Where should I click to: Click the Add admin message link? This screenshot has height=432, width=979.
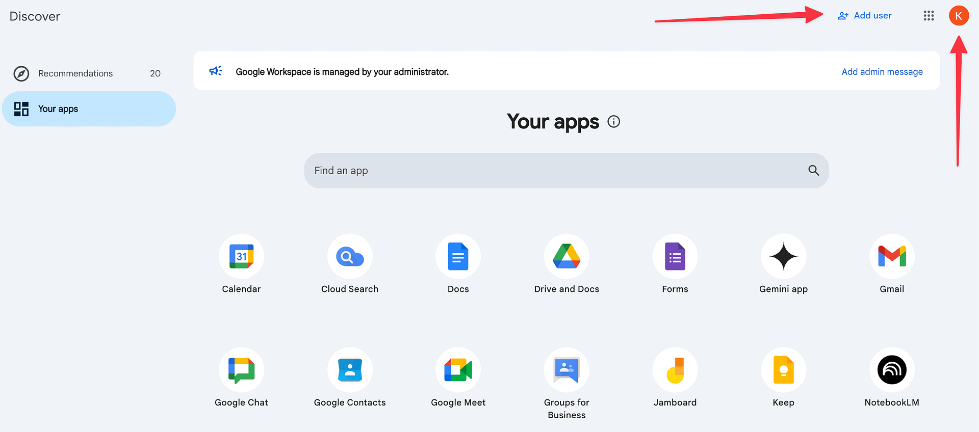coord(882,72)
